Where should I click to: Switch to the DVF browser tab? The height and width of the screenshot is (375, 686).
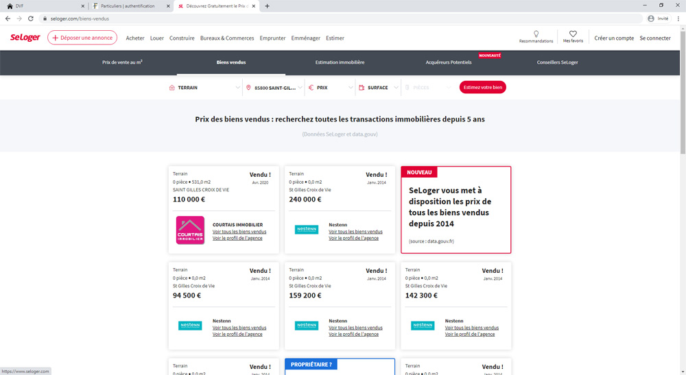click(x=44, y=6)
